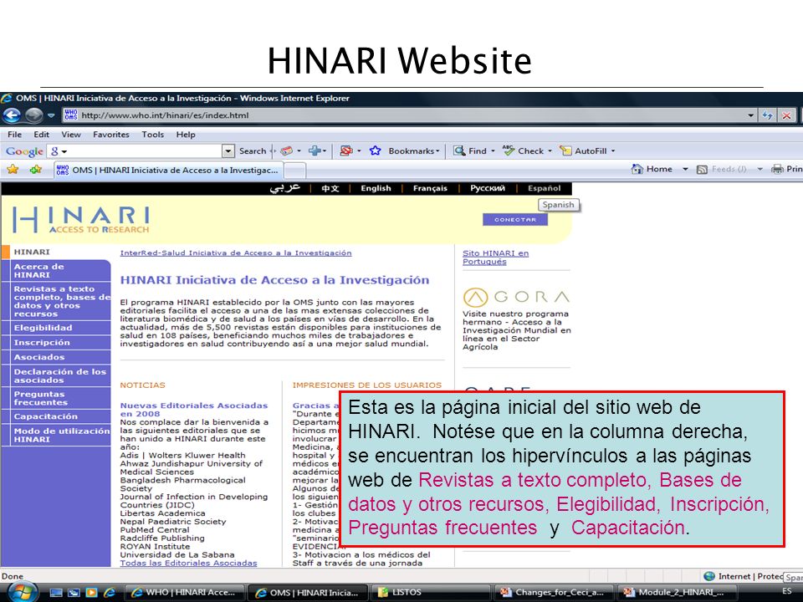Click the CONECTAR login button
The image size is (803, 602).
pyautogui.click(x=515, y=220)
